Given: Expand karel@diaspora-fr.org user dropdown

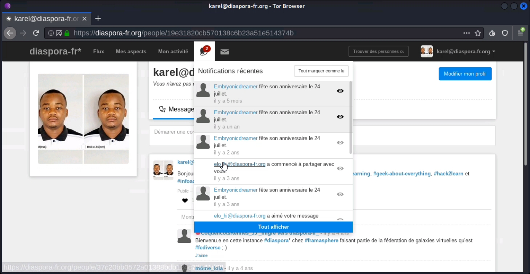Looking at the screenshot, I should click(458, 51).
